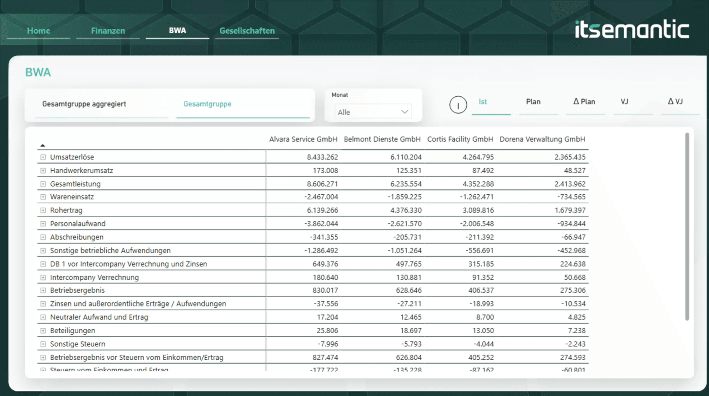This screenshot has width=709, height=396.
Task: Expand Betriebsergebnis vor Steuern row
Action: pos(43,357)
